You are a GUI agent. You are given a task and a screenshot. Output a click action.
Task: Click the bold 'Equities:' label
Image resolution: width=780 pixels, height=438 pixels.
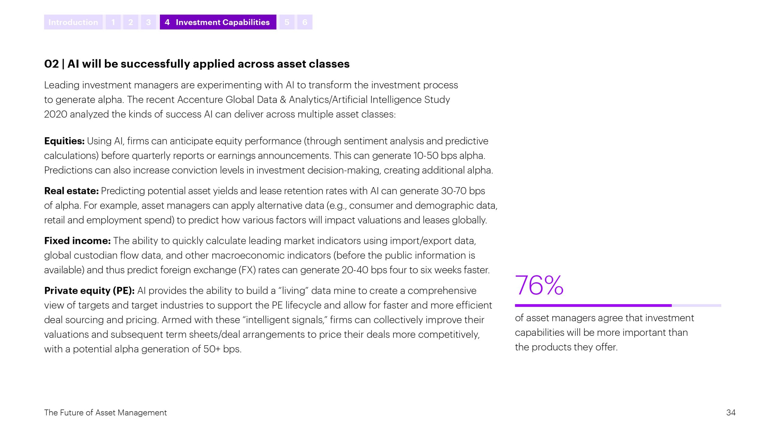(64, 141)
